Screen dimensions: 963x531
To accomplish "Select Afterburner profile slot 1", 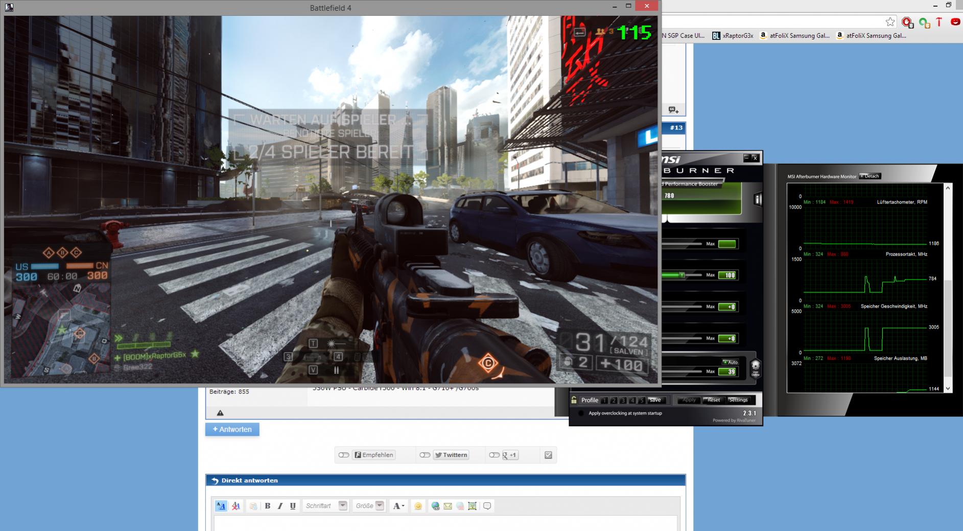I will tap(605, 400).
